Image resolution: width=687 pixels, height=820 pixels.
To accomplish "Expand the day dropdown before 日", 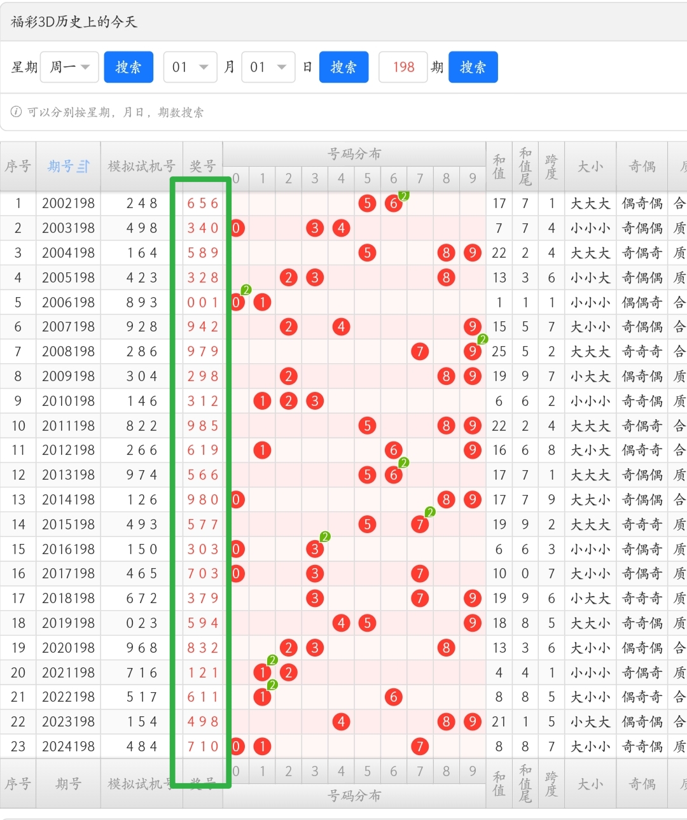I will 268,67.
